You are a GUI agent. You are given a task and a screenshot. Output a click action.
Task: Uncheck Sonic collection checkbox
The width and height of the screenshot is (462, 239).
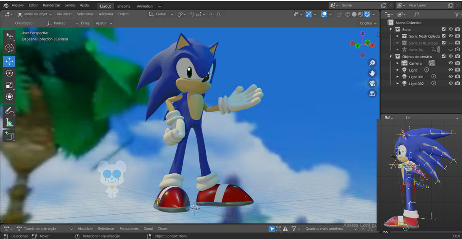click(x=444, y=29)
